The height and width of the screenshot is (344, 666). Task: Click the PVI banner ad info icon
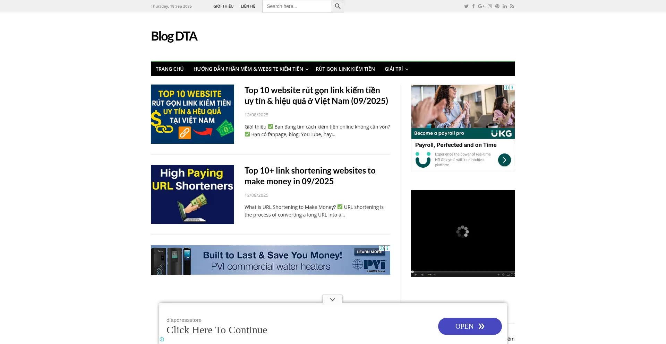(x=382, y=248)
